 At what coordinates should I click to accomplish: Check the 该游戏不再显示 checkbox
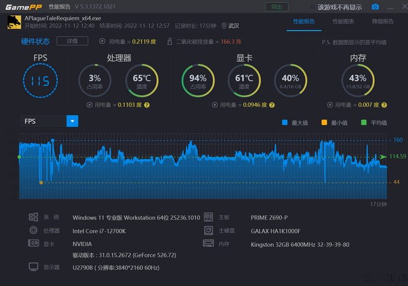(312, 7)
